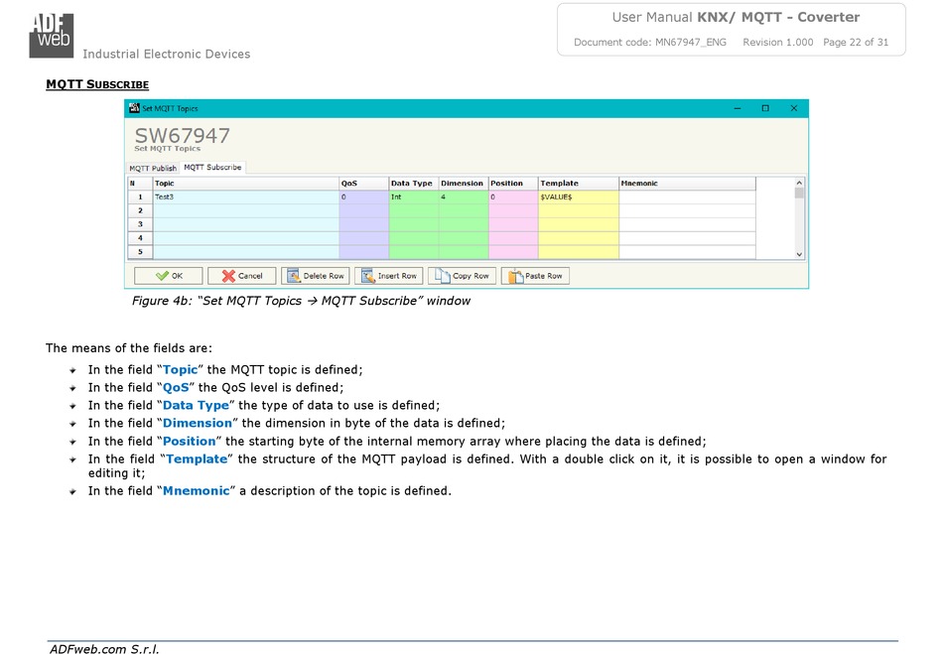Open the Data Type cell showing Int

pos(413,197)
